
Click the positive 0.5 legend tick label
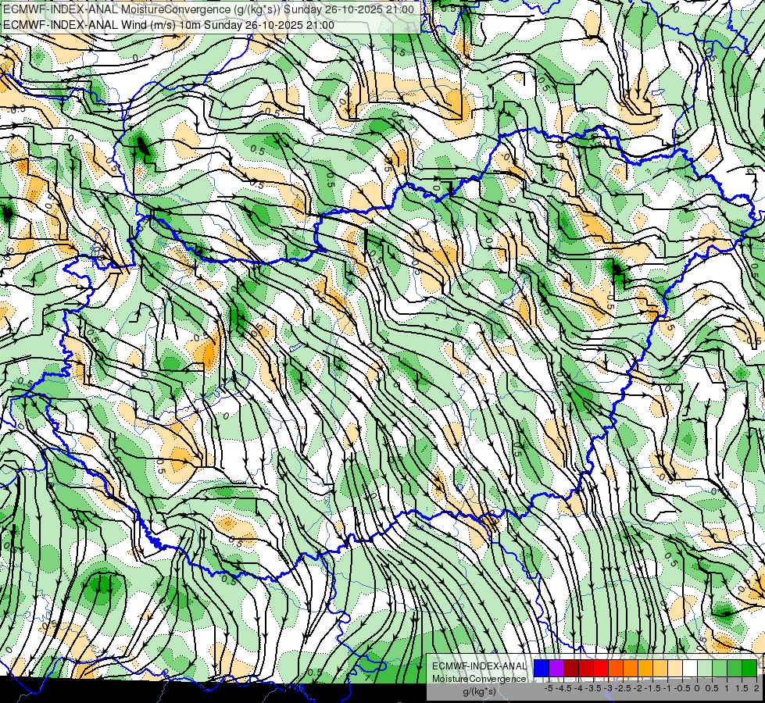712,688
